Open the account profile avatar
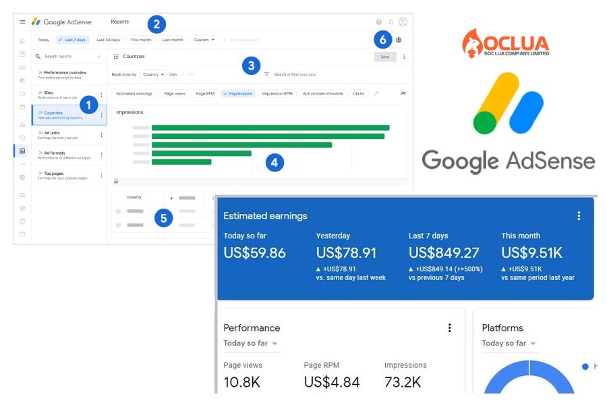This screenshot has height=405, width=607. point(403,22)
